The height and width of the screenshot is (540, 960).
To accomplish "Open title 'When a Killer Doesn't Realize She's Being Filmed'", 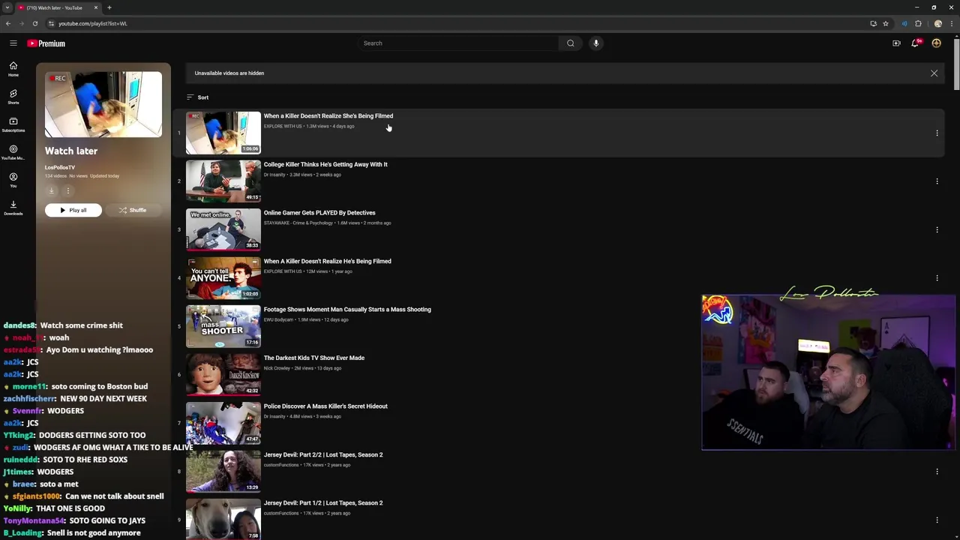I will pos(328,116).
